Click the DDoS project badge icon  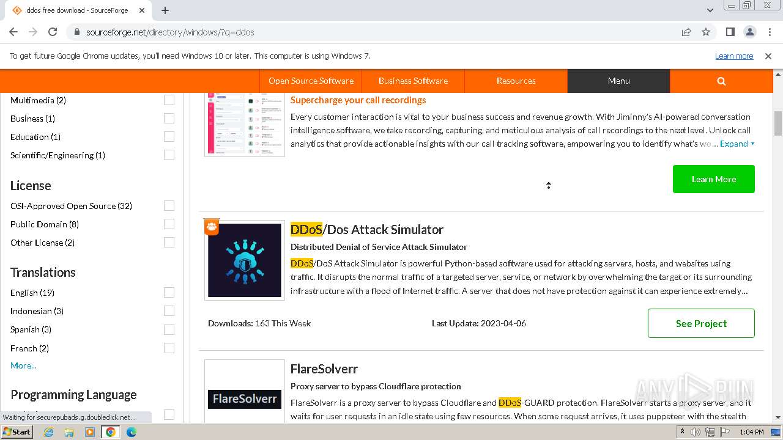(212, 227)
